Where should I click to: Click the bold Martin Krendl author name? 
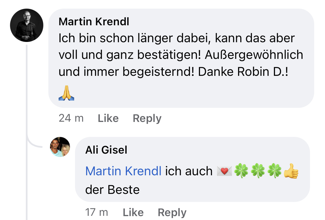[94, 22]
